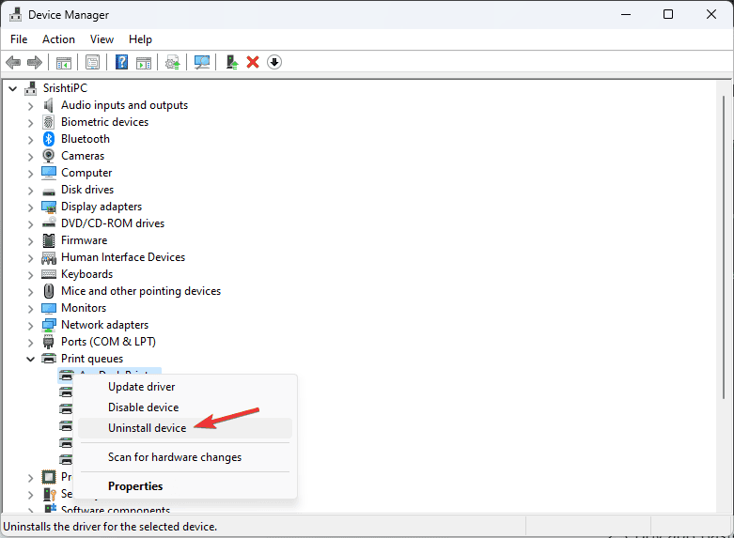Click the Human Interface Devices icon
This screenshot has width=734, height=538.
[49, 257]
